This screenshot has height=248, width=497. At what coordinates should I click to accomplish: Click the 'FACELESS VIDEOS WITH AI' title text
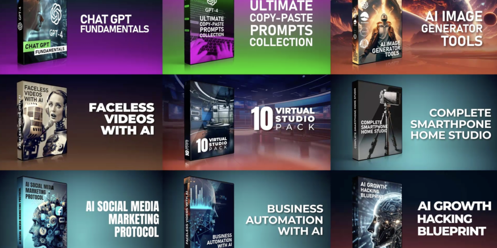122,119
